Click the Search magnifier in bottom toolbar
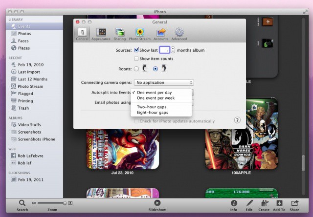The width and height of the screenshot is (313, 217). [x=22, y=203]
